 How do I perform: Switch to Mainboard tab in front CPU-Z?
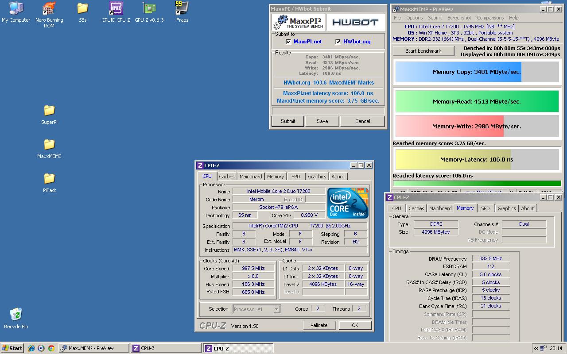coord(251,177)
